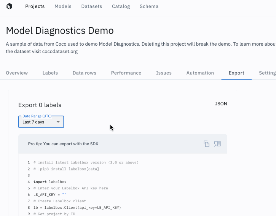276x216 pixels.
Task: Open Datasets in the top navigation
Action: [91, 6]
